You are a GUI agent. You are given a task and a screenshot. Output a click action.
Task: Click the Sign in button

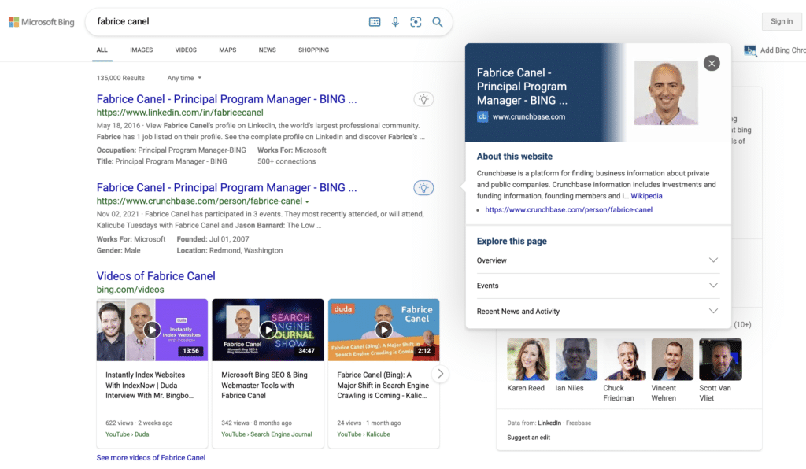[x=782, y=21]
